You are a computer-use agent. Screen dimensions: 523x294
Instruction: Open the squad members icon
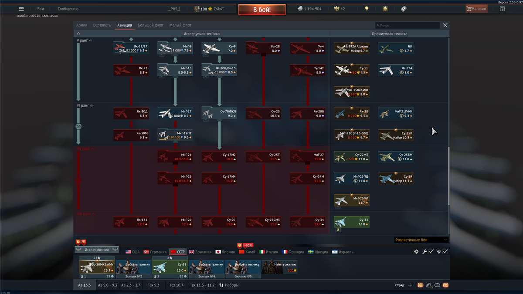point(428,285)
